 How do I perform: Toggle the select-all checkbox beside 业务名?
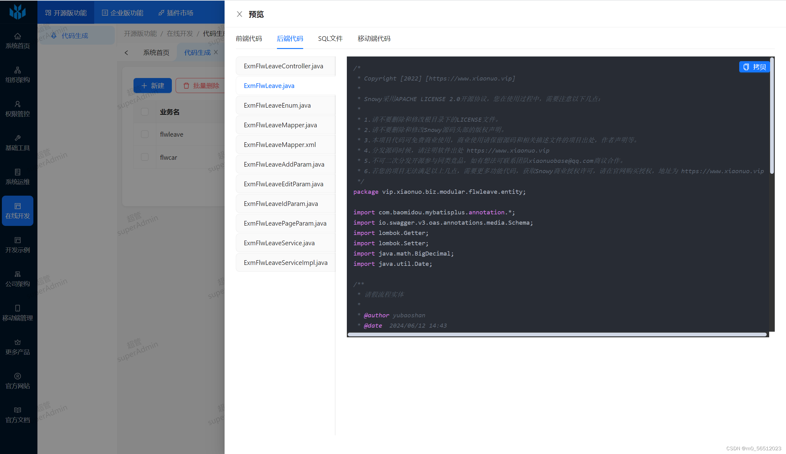tap(145, 112)
